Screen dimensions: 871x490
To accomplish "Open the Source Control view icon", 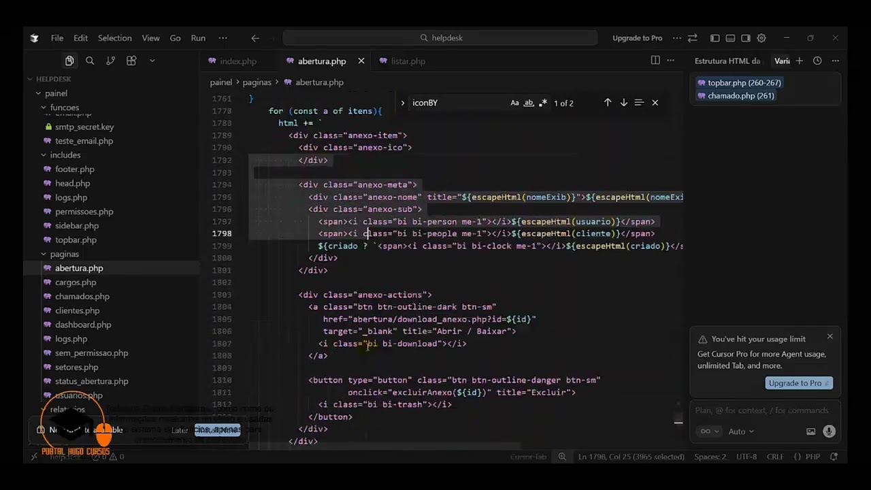I will pos(111,61).
